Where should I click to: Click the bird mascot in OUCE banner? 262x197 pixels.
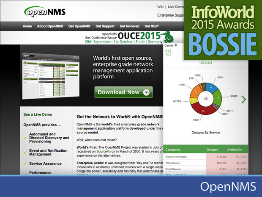click(168, 37)
